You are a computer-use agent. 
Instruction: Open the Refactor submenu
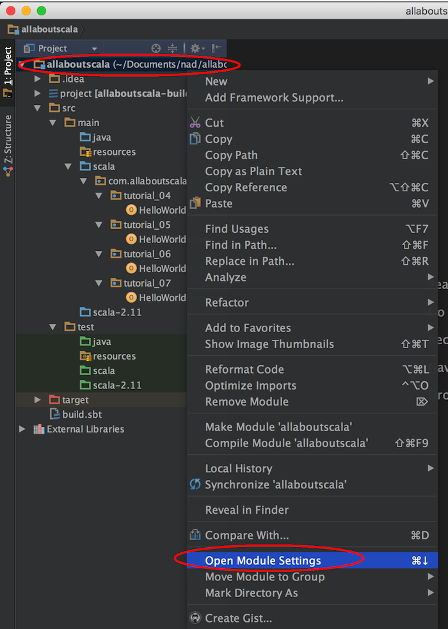click(x=312, y=303)
